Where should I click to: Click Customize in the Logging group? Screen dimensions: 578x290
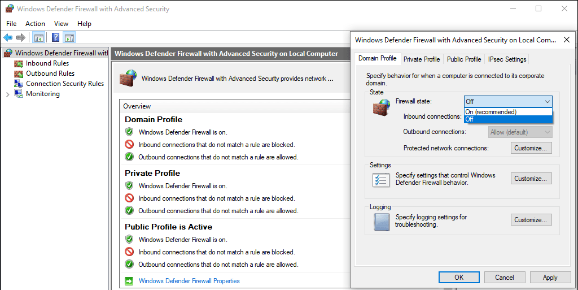point(531,220)
